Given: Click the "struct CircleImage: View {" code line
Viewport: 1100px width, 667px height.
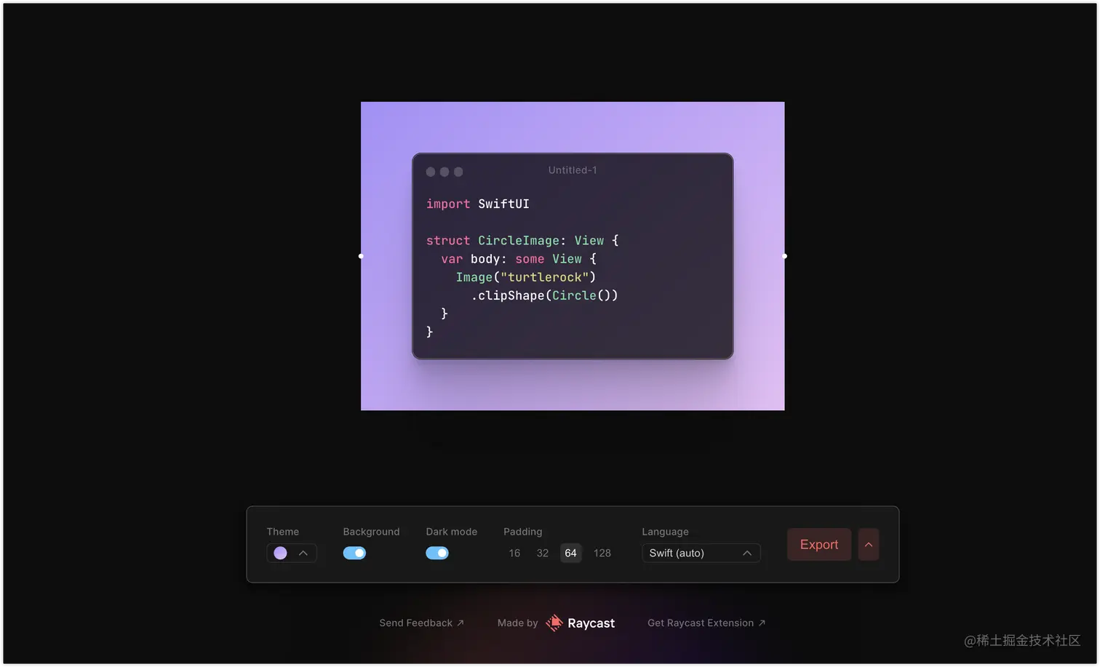Looking at the screenshot, I should point(522,240).
